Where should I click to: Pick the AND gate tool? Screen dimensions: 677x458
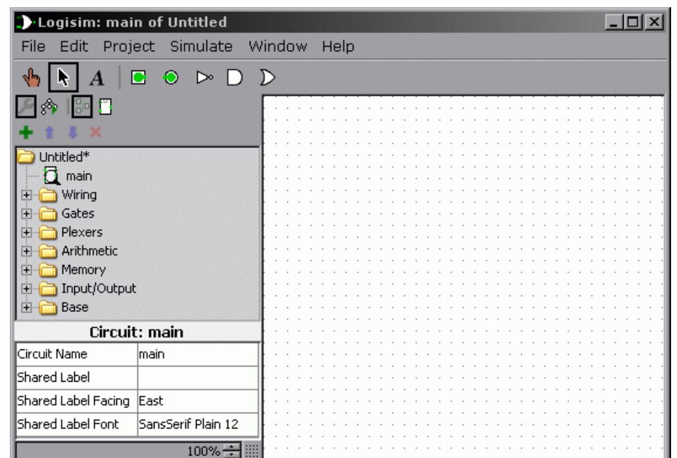tap(235, 78)
